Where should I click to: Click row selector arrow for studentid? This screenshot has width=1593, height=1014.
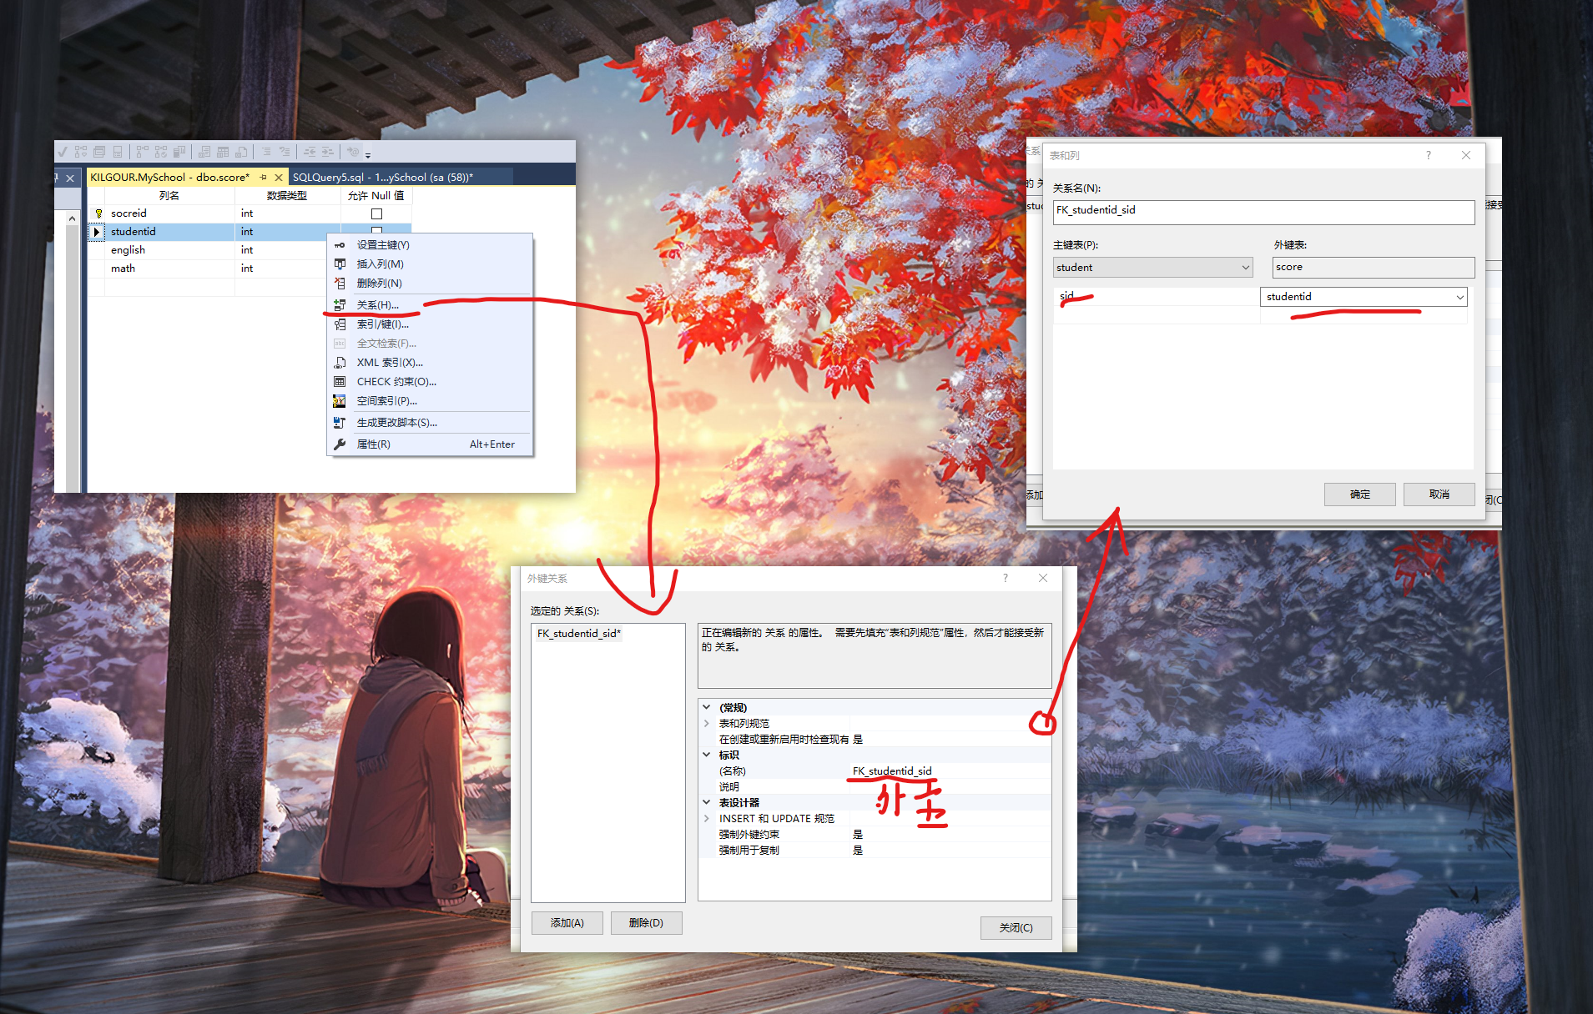tap(97, 232)
